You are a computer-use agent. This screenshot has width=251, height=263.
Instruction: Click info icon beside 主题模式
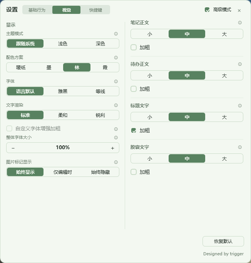pyautogui.click(x=116, y=34)
